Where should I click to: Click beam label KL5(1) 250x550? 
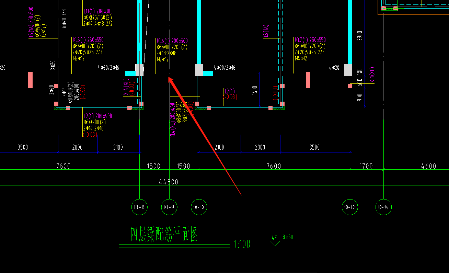tap(88, 40)
